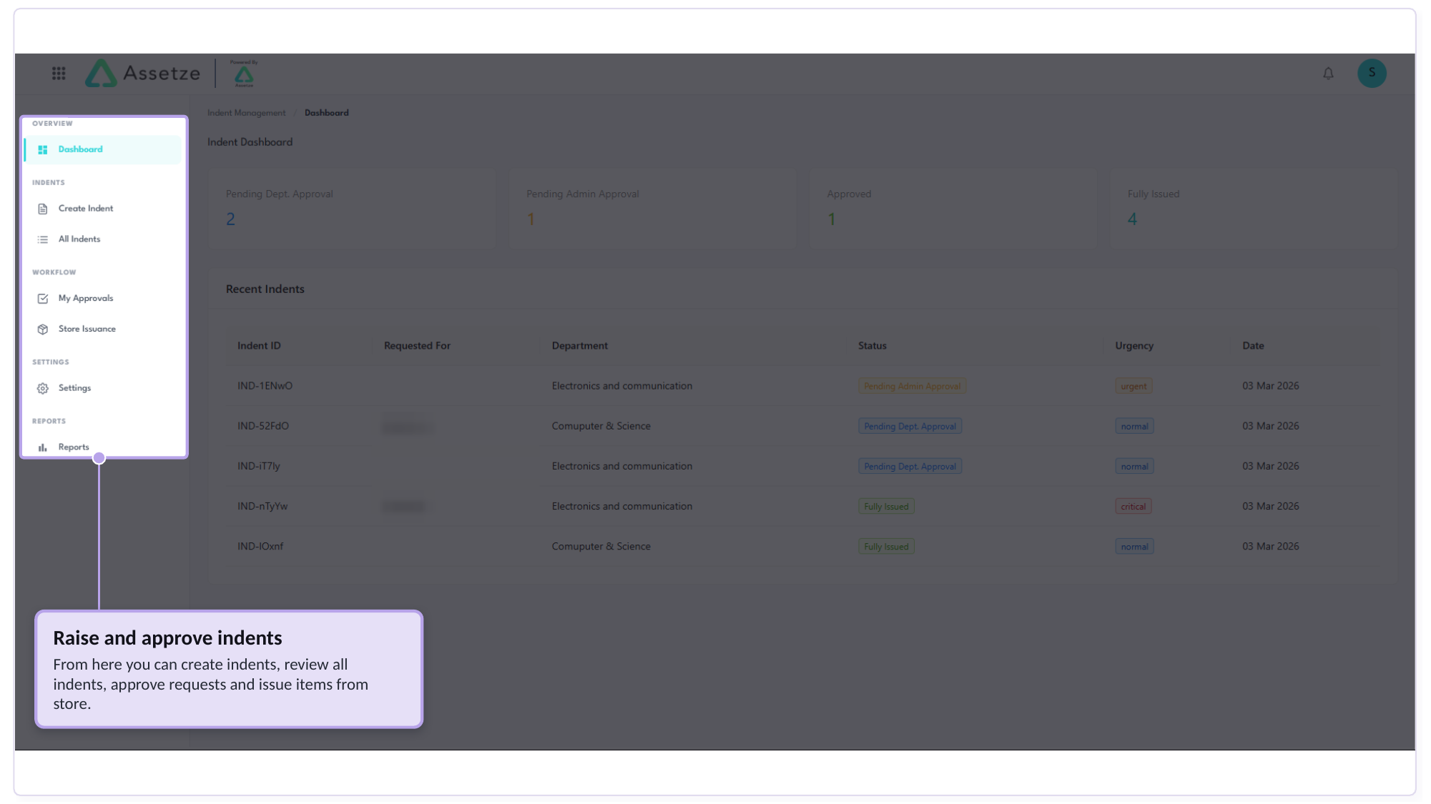The width and height of the screenshot is (1431, 804).
Task: Open Store Issuance section
Action: [103, 329]
